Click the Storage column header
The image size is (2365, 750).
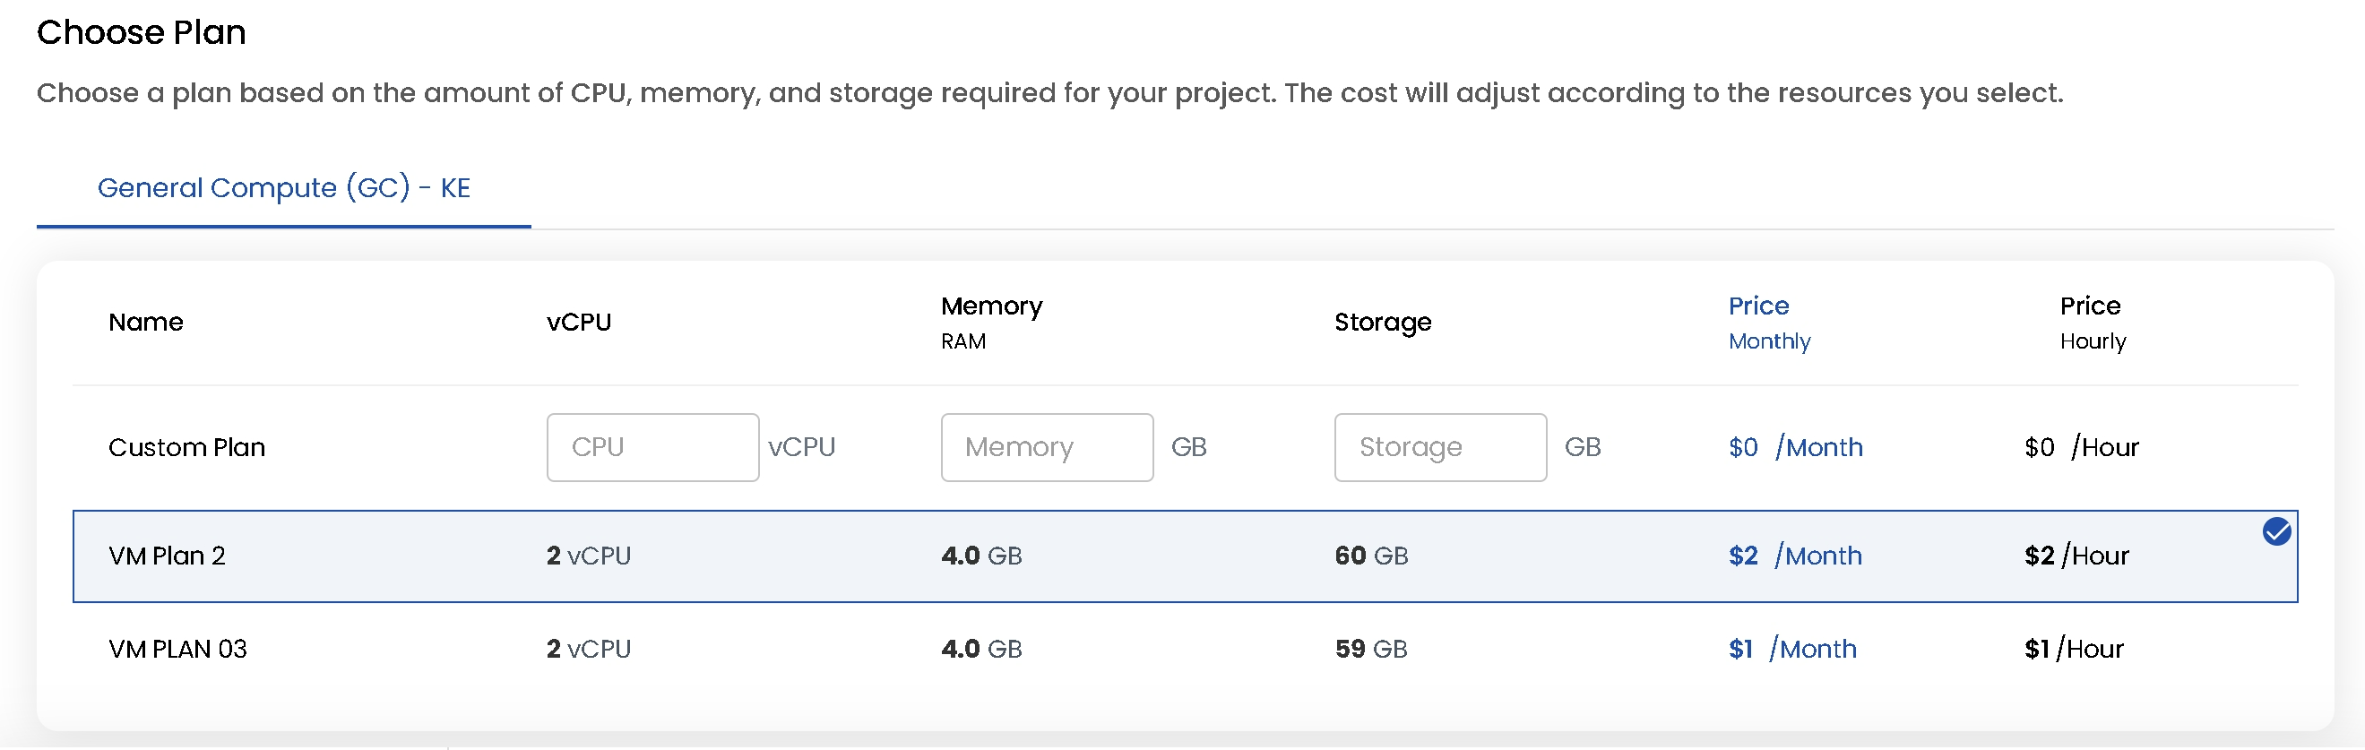[x=1382, y=323]
